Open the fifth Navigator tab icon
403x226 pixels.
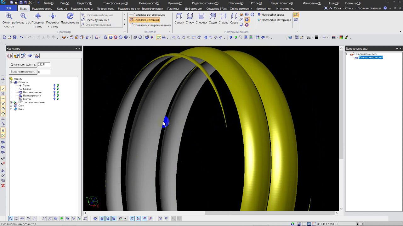coord(37,56)
